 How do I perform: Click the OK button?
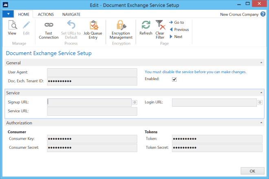point(252,171)
